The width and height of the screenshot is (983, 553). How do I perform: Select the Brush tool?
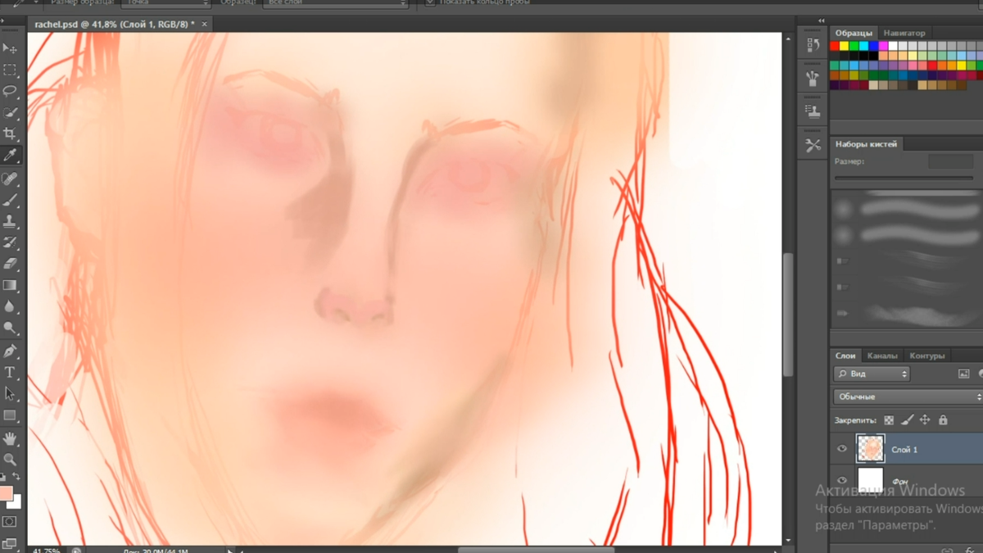[10, 200]
